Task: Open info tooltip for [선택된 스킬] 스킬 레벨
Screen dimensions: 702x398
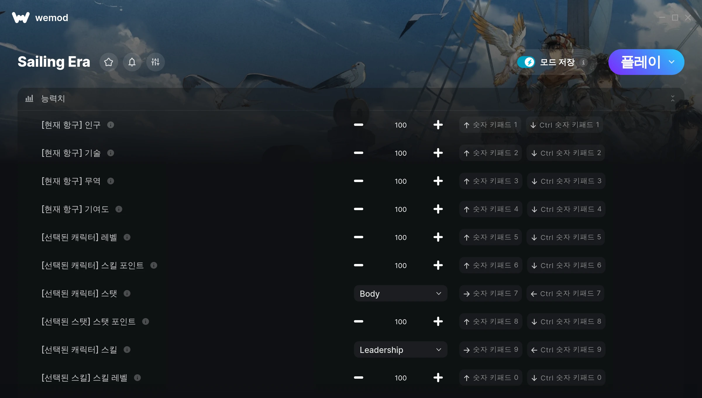Action: point(137,378)
